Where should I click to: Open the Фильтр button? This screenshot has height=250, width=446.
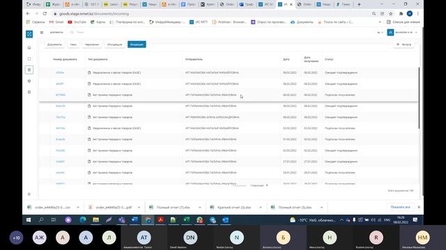tap(404, 44)
